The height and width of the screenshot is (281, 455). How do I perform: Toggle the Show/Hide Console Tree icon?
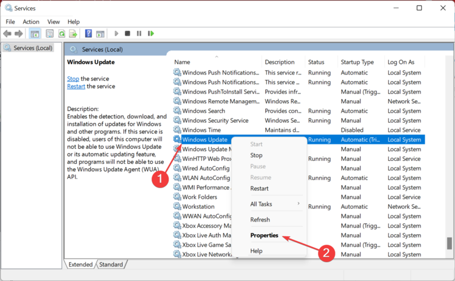35,33
